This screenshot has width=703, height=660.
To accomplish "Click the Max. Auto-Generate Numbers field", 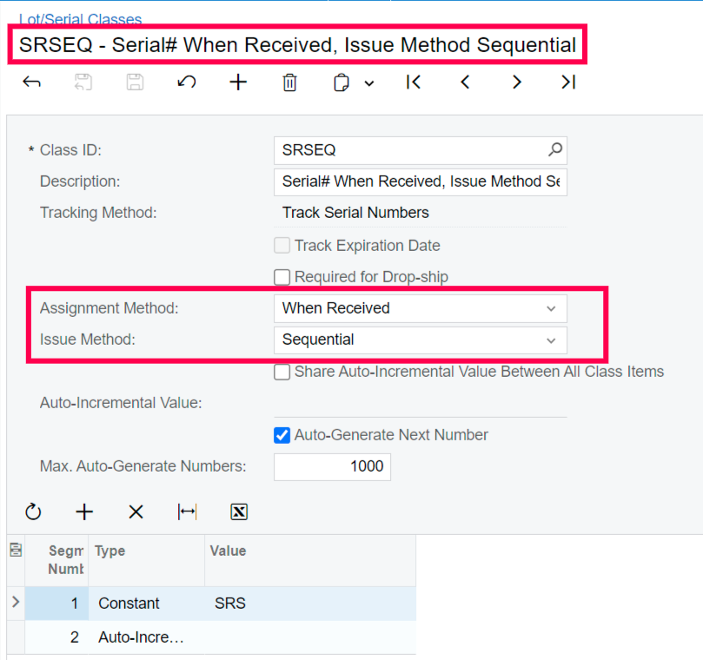I will pos(332,467).
